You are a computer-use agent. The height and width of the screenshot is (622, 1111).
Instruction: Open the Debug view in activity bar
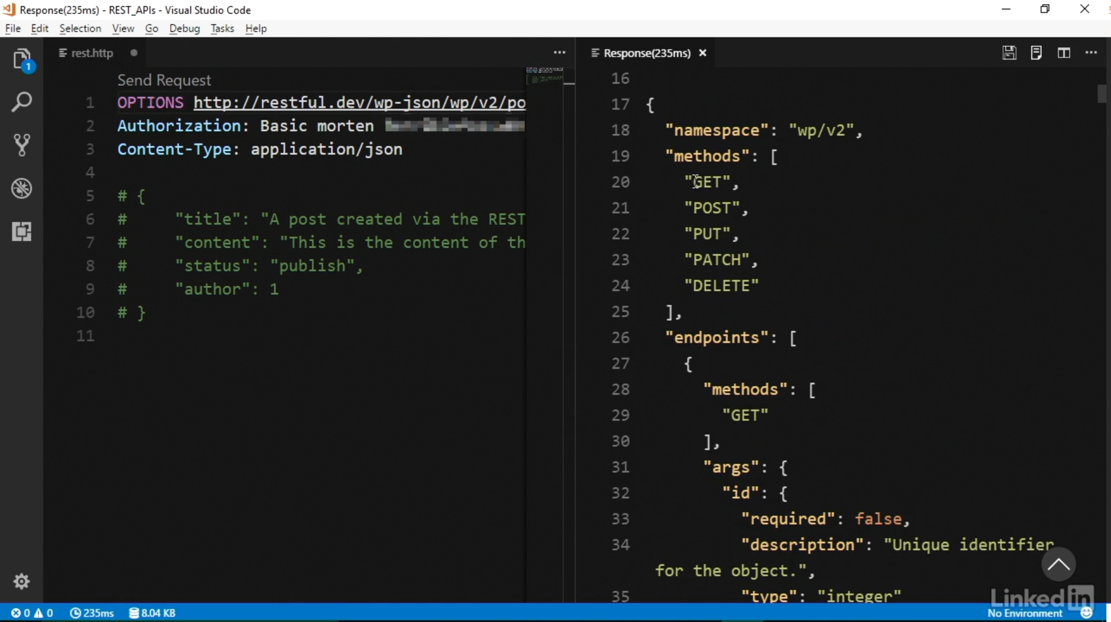22,188
